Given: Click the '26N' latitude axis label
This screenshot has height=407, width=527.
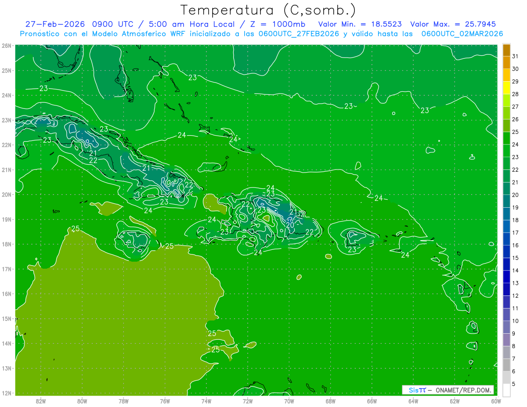Looking at the screenshot, I should (x=7, y=46).
